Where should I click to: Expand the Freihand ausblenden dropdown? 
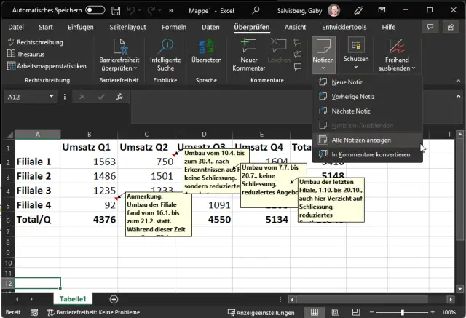coord(413,68)
